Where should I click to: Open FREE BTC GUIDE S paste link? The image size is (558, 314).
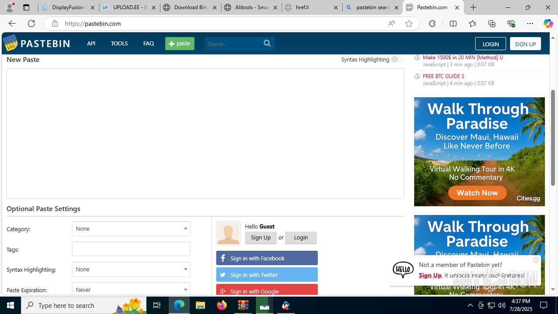[x=443, y=76]
